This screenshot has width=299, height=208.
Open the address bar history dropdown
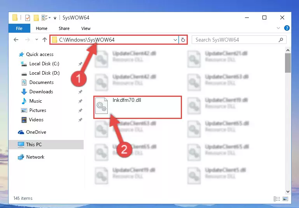[x=175, y=40]
